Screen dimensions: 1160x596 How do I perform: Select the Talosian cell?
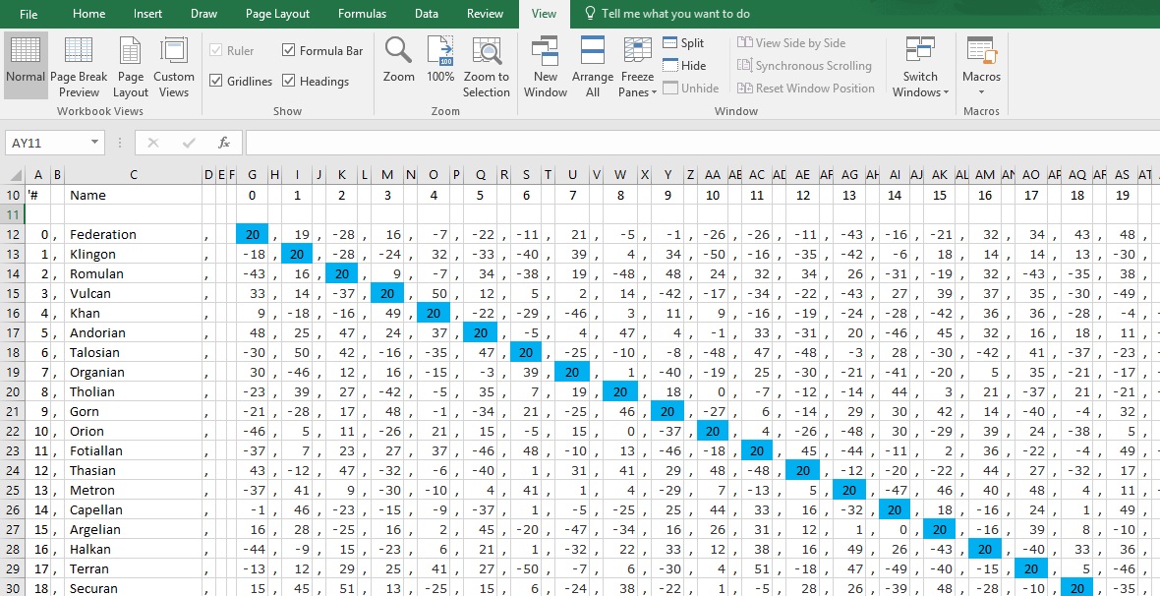pyautogui.click(x=133, y=352)
